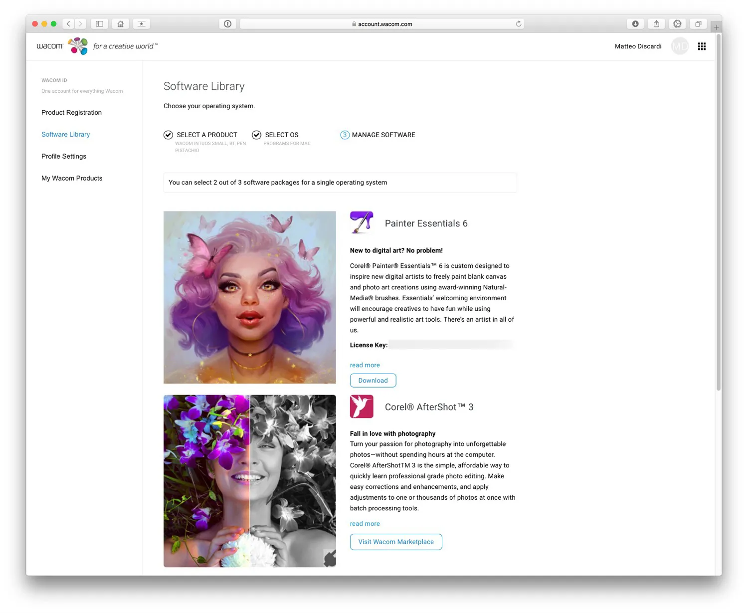
Task: Click the account.wacom.com address bar
Action: tap(382, 23)
